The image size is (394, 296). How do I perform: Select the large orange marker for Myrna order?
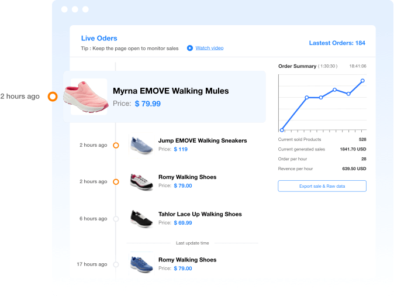point(53,97)
